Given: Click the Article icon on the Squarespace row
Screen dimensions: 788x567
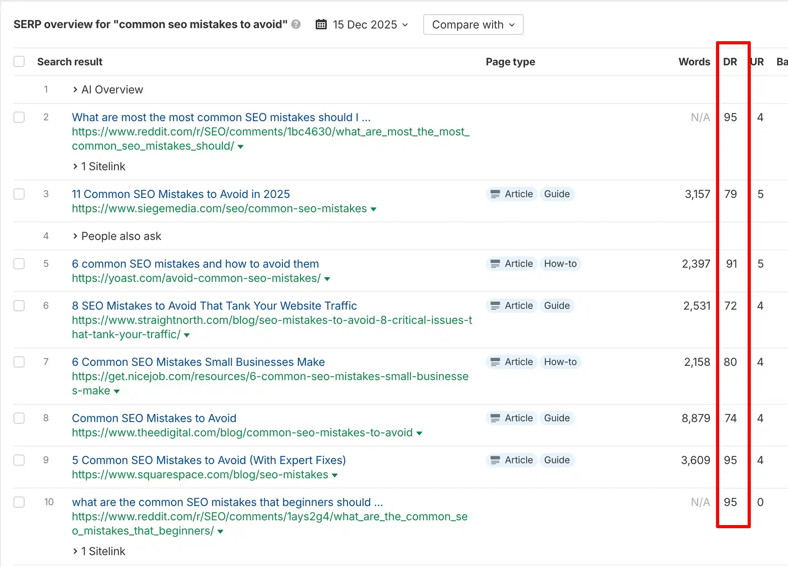Looking at the screenshot, I should 495,460.
